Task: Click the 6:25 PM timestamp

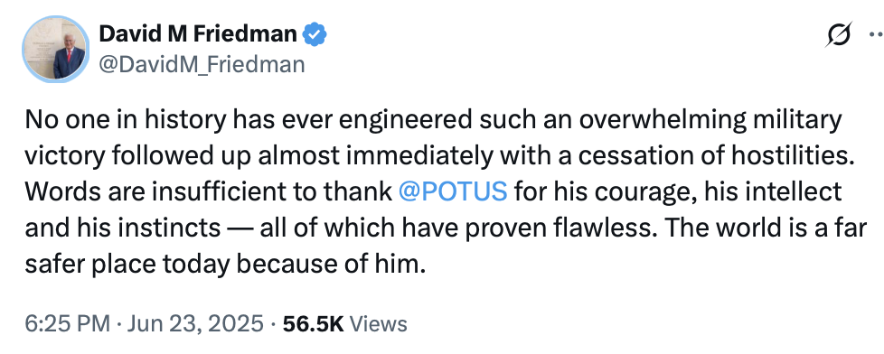Action: (67, 324)
